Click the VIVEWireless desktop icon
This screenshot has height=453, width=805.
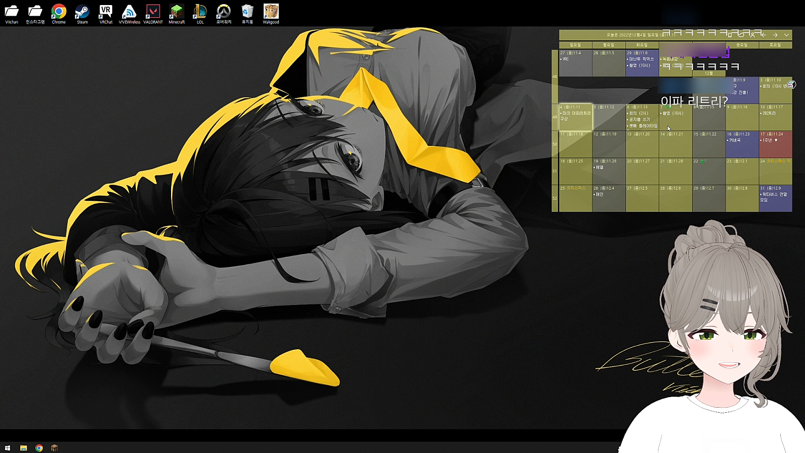[129, 14]
